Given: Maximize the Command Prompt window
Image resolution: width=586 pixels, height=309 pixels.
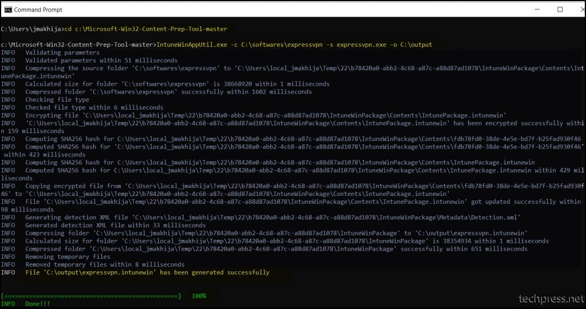Looking at the screenshot, I should click(x=560, y=10).
